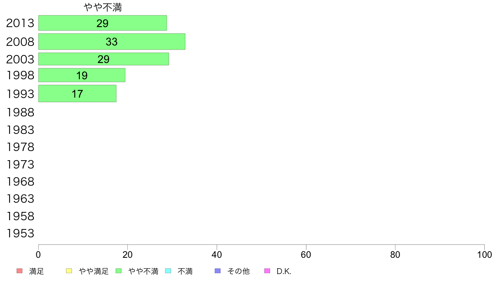Click the やや満足 legend text label
The height and width of the screenshot is (307, 496).
coord(94,271)
